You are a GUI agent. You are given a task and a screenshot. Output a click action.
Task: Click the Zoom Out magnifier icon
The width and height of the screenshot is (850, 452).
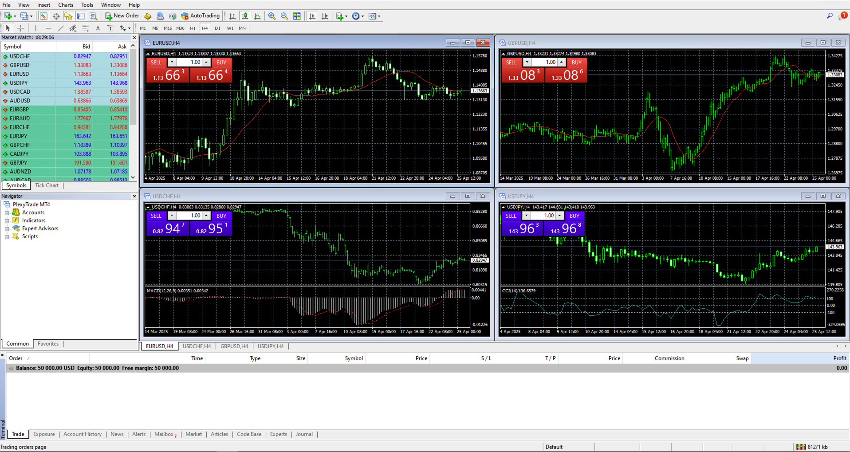coord(284,16)
